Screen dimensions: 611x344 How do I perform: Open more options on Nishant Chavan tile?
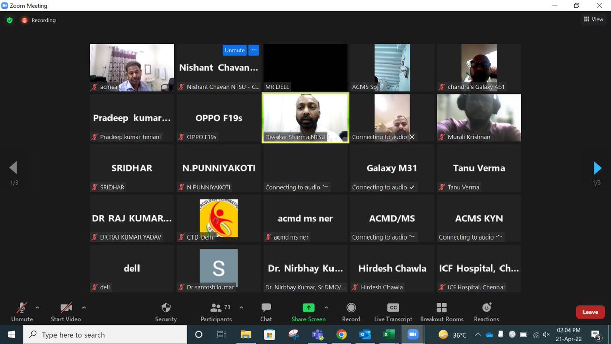point(254,50)
